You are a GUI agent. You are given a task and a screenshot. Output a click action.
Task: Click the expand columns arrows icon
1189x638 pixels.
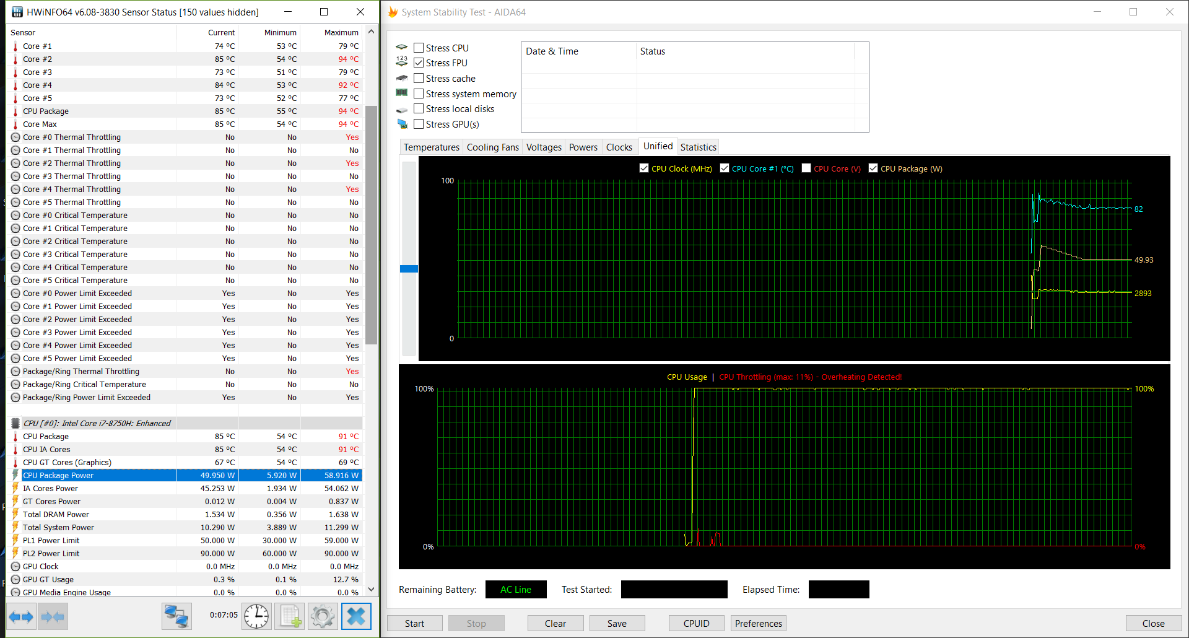[x=21, y=617]
